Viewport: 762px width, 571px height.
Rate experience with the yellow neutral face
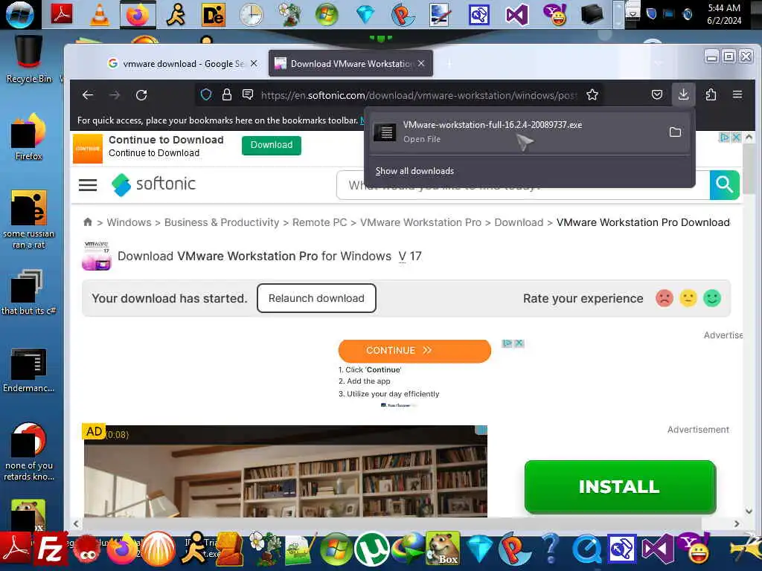click(688, 298)
